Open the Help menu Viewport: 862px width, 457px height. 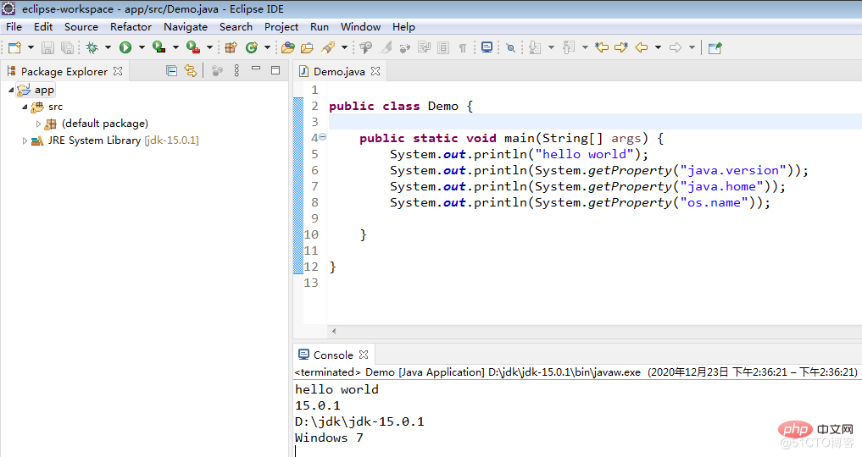click(403, 27)
